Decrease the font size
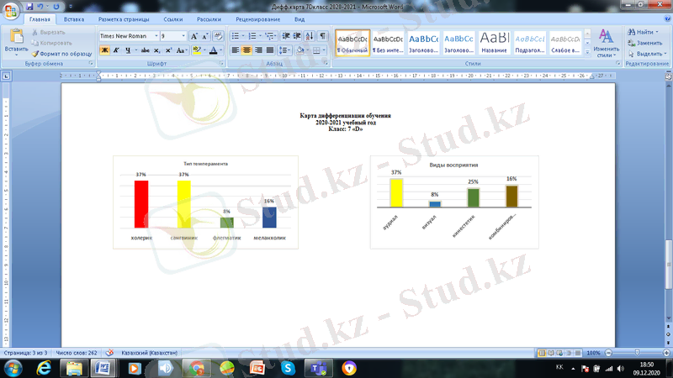 [x=205, y=36]
